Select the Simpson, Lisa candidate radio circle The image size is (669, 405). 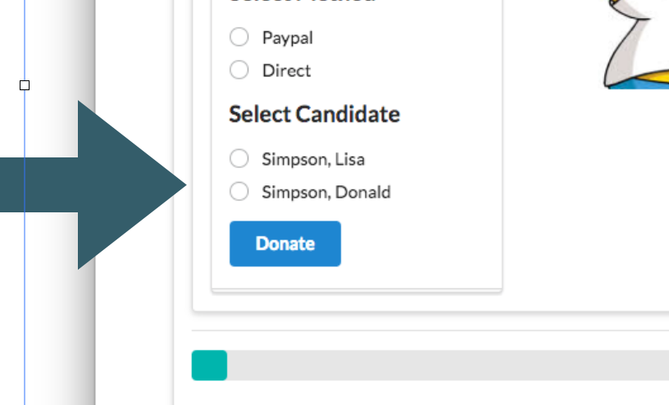pyautogui.click(x=239, y=158)
